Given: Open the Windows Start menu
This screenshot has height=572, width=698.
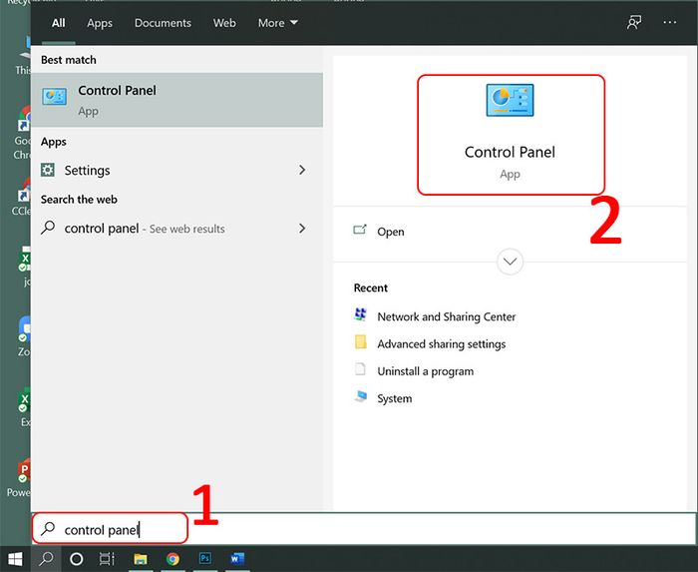Looking at the screenshot, I should coord(15,559).
